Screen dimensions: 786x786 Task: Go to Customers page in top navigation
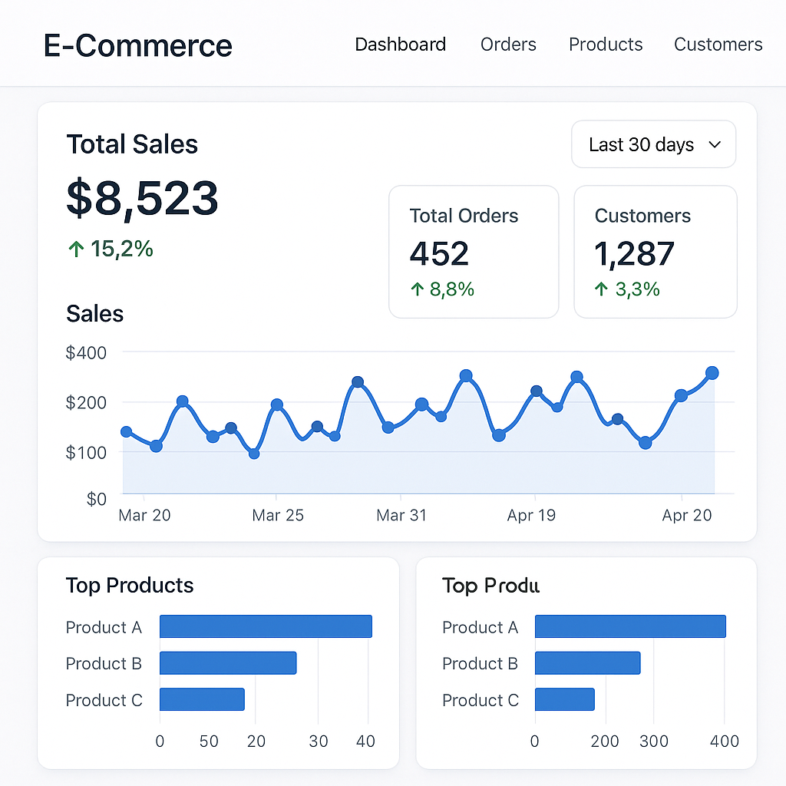718,45
